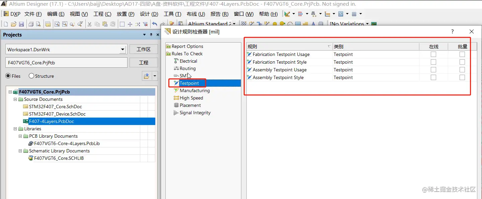Tick Batch box for Fabrication Testpoint Style
482x199 pixels.
(462, 62)
